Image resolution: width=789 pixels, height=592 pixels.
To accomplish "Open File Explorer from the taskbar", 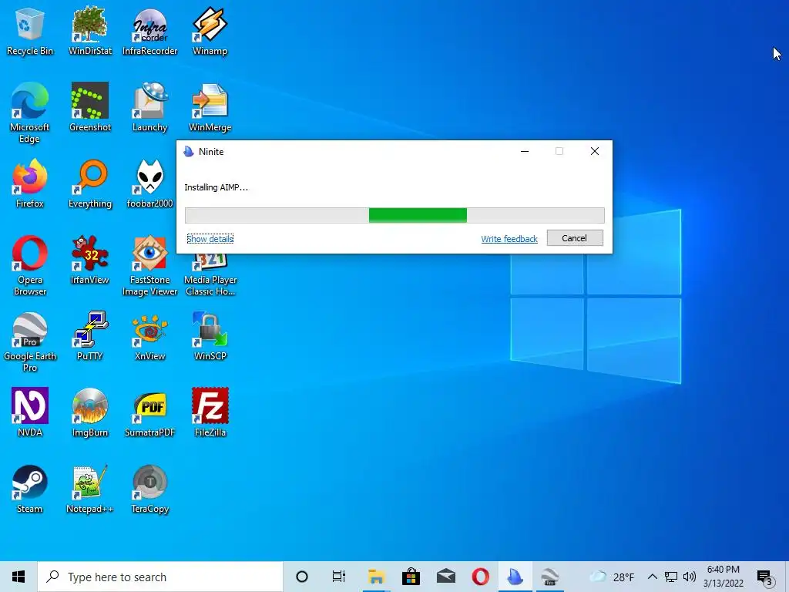I will [x=376, y=577].
